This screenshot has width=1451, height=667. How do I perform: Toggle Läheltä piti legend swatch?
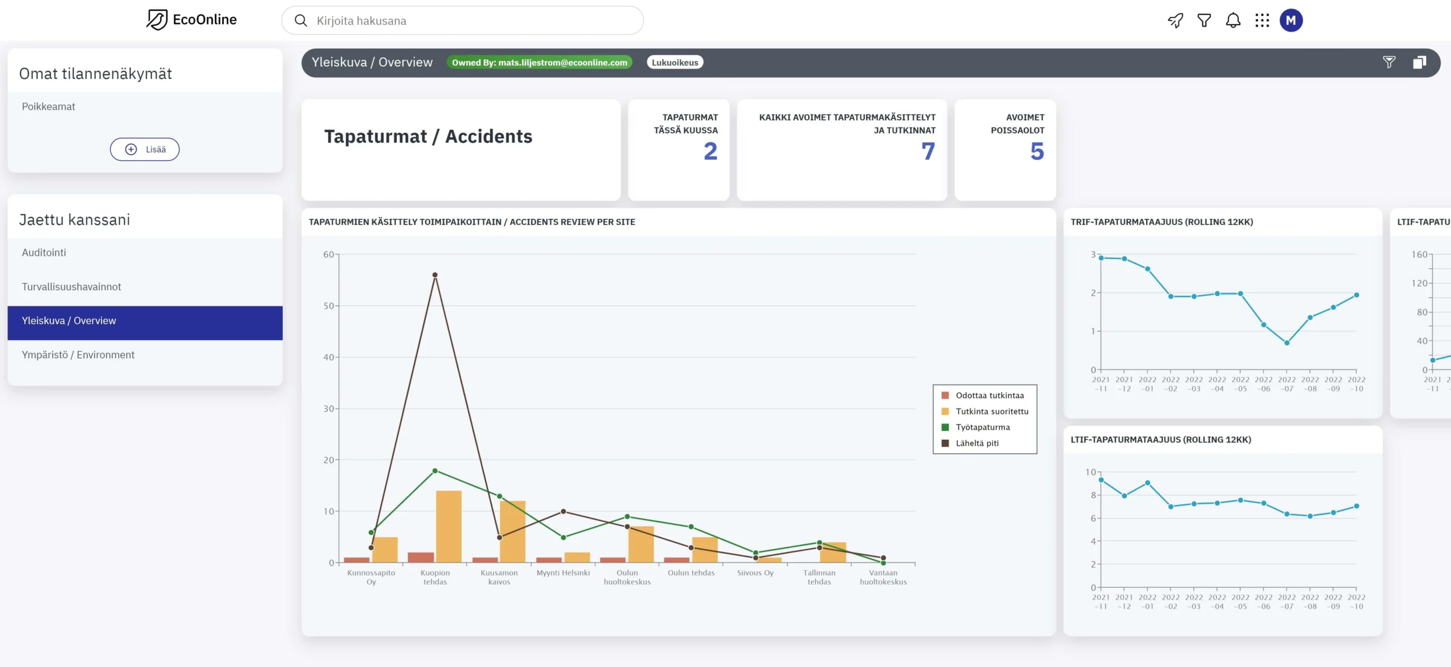coord(945,443)
